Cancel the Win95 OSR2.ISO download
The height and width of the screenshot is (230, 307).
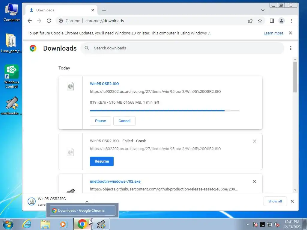pyautogui.click(x=124, y=121)
